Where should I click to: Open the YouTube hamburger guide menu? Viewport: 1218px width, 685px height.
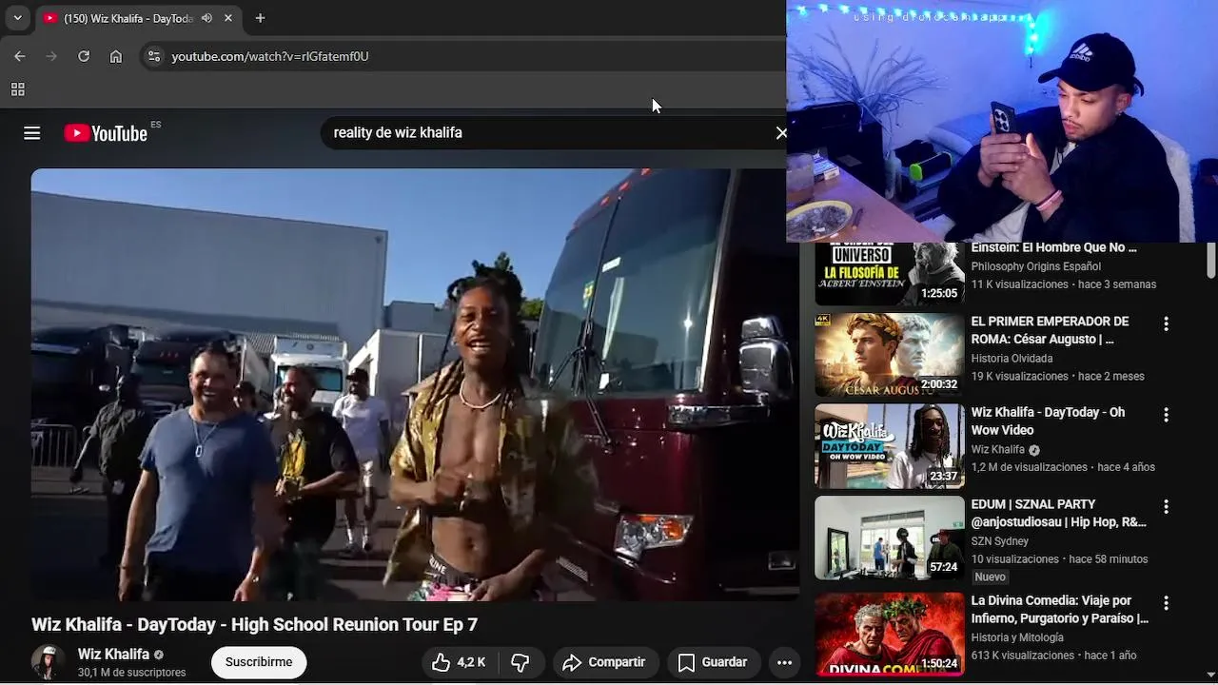click(32, 133)
